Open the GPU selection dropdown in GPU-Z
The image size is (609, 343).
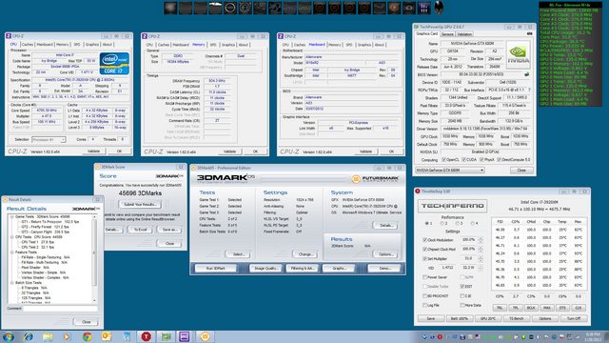(x=450, y=171)
